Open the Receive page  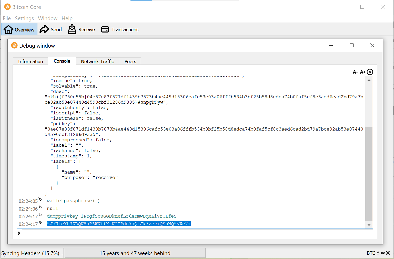tap(81, 29)
